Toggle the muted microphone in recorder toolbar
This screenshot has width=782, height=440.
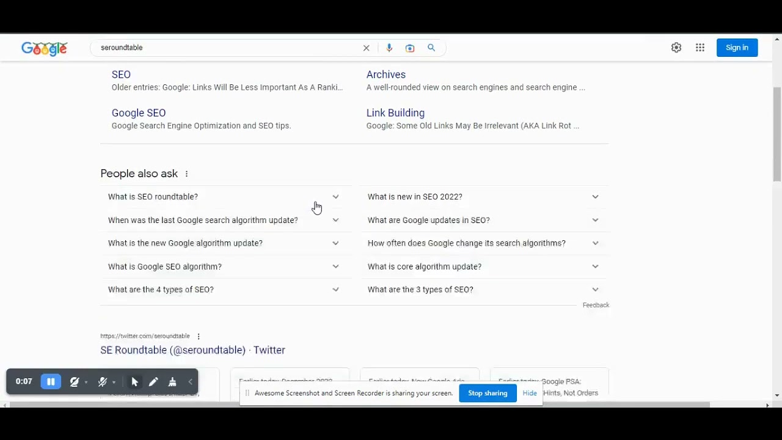[x=102, y=382]
